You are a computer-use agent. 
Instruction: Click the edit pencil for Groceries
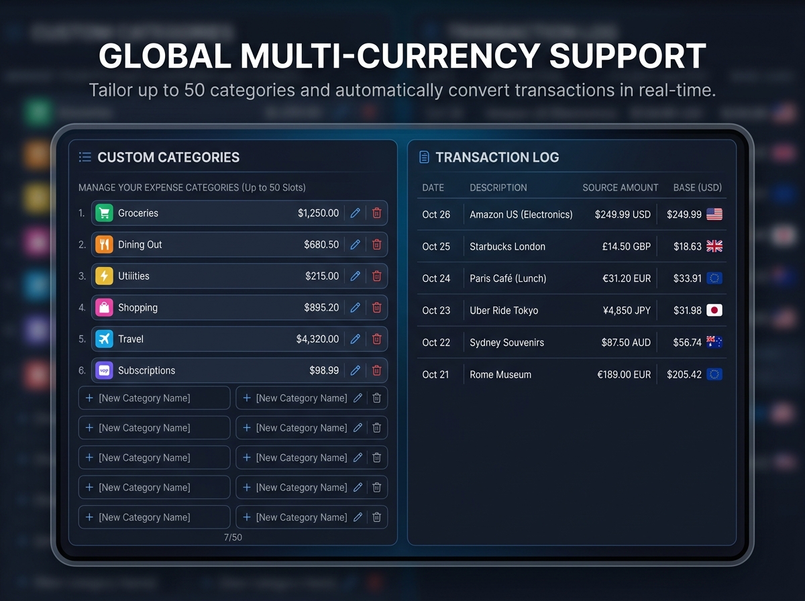pos(356,213)
